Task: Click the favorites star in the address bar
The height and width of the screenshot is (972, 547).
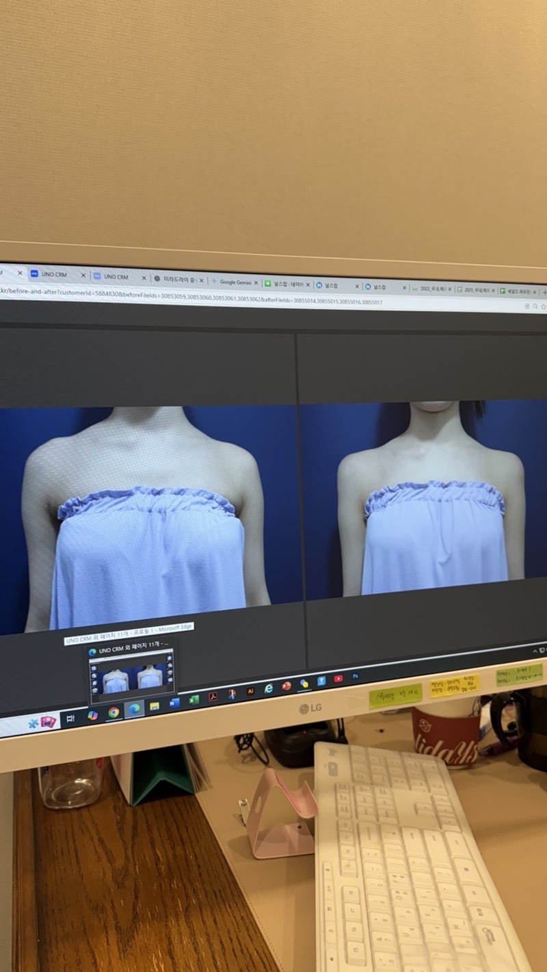Action: [x=544, y=306]
